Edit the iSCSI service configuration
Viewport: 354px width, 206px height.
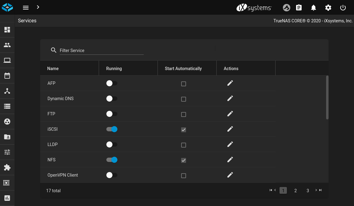[x=230, y=129]
